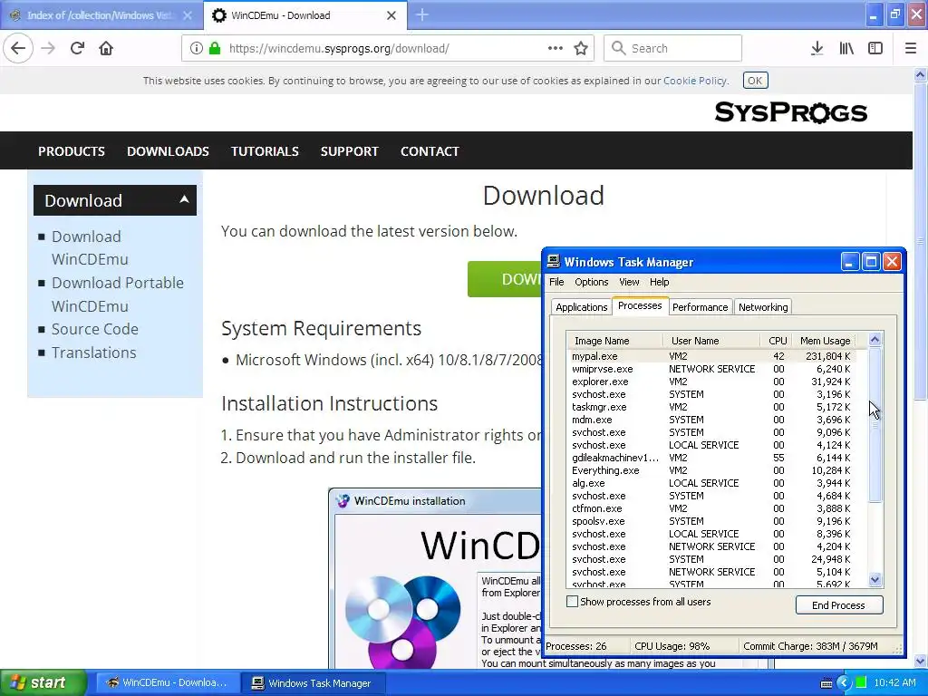Switch to the Performance tab
Image resolution: width=928 pixels, height=696 pixels.
(700, 307)
